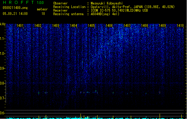This screenshot has height=119, width=187.
Task: Click the 1406 time marker
Action: (109, 25)
